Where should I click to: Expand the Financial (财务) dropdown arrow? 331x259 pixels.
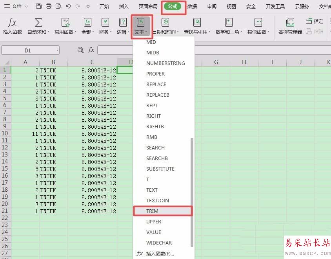(x=111, y=32)
